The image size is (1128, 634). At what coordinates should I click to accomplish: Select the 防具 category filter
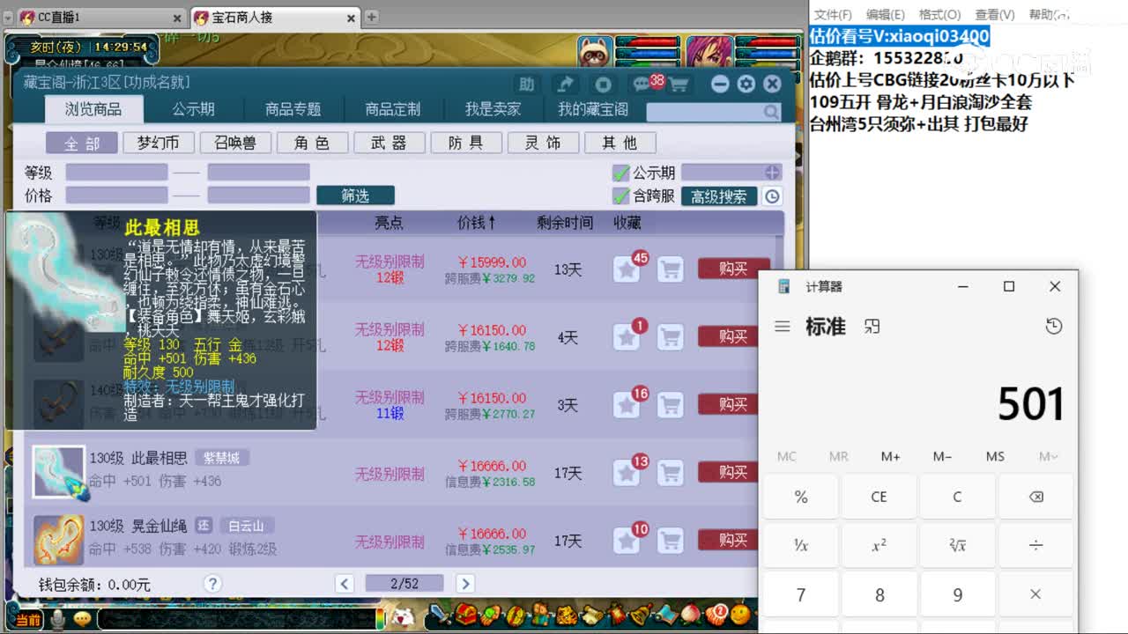[466, 143]
